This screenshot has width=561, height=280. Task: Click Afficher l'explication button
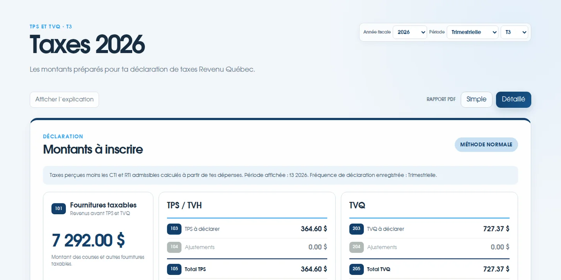(x=64, y=100)
